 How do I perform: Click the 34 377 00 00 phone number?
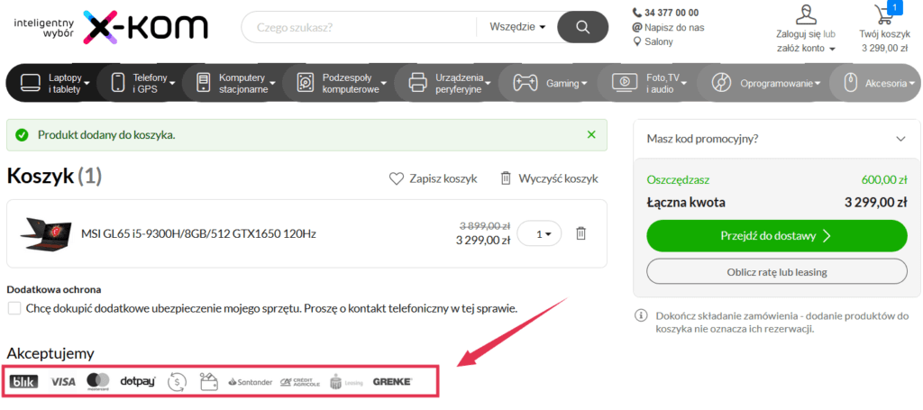pyautogui.click(x=672, y=13)
